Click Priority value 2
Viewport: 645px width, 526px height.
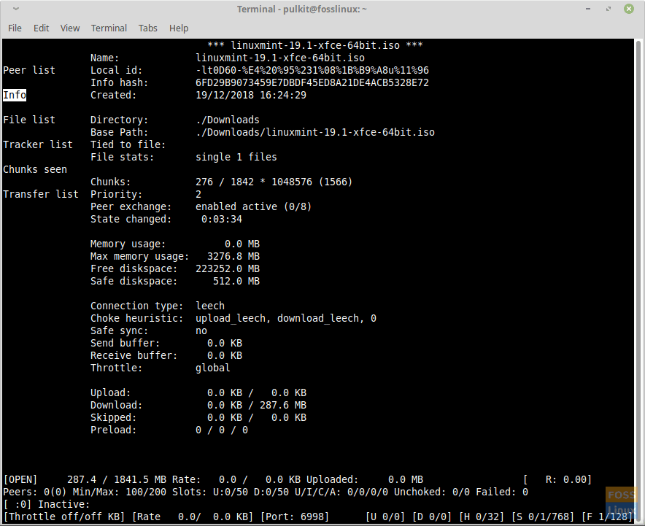(x=198, y=194)
